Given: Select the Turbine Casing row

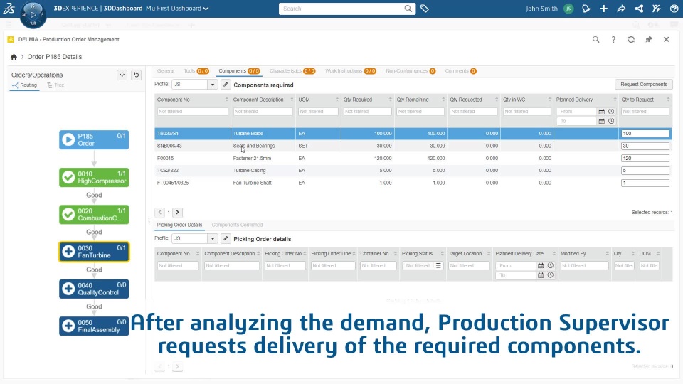Looking at the screenshot, I should point(413,171).
